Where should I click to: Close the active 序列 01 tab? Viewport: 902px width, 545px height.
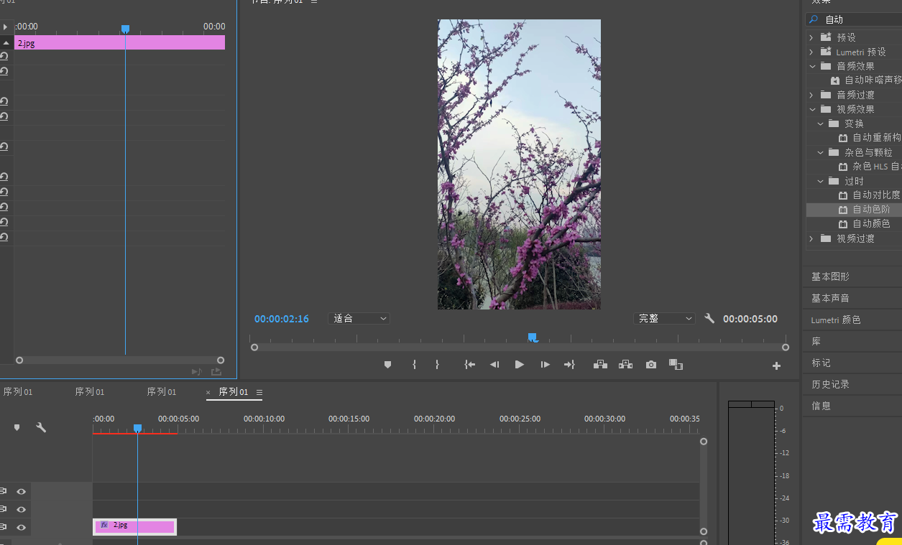[x=208, y=392]
